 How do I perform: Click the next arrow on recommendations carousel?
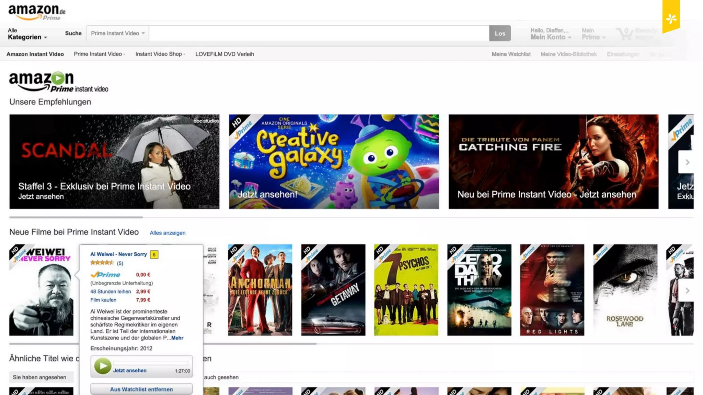click(x=687, y=162)
